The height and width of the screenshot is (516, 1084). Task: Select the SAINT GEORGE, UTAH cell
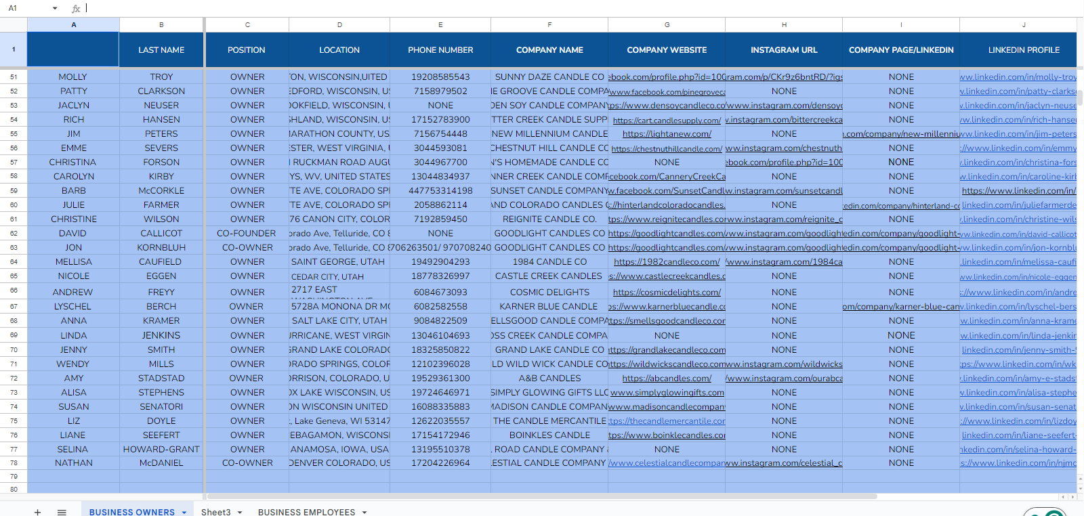339,262
